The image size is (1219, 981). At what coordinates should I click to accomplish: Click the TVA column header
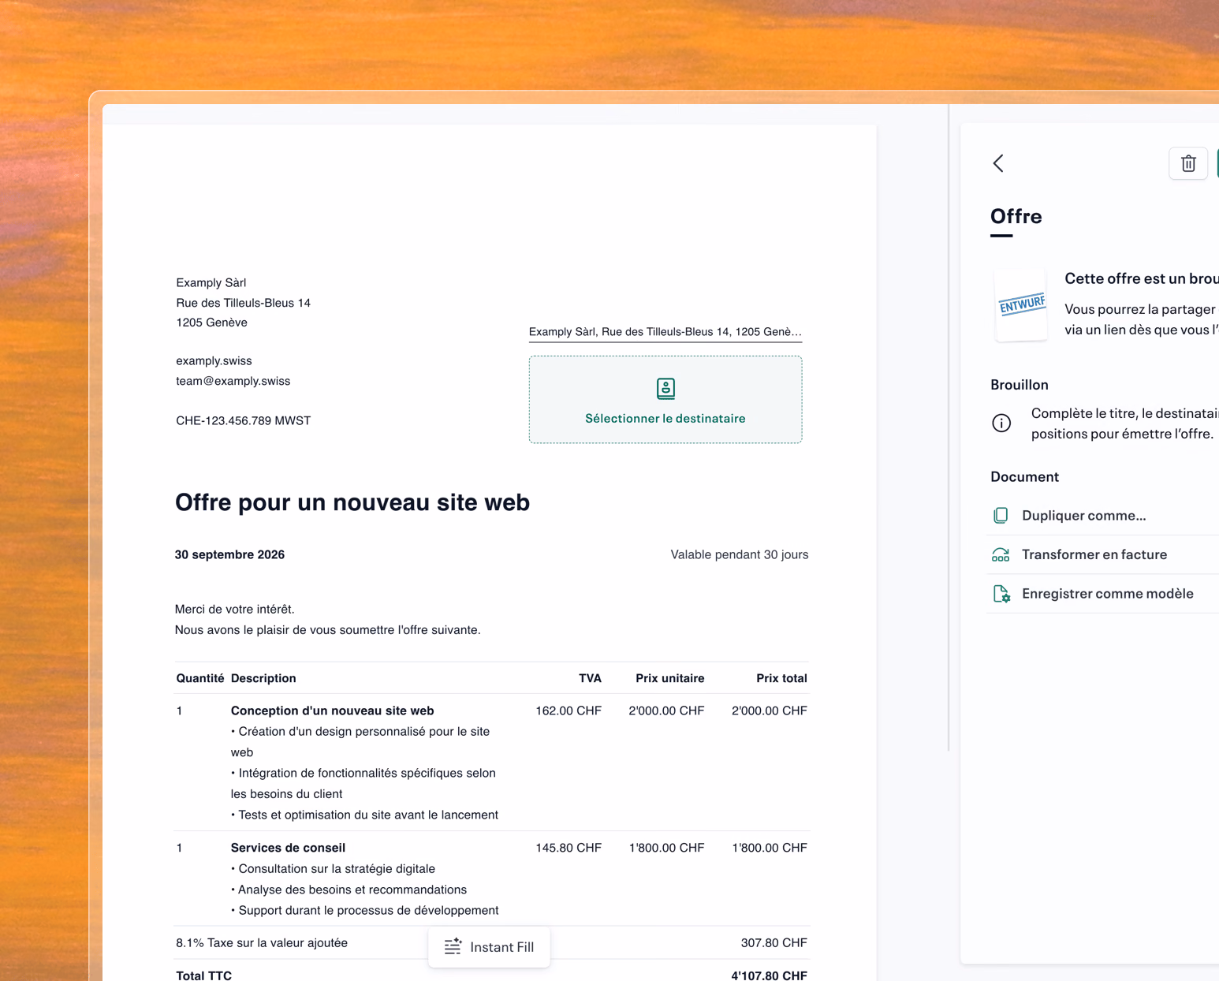(x=590, y=679)
